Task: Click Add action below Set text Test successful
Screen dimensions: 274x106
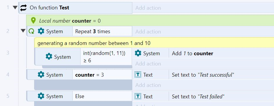Action: coord(148,85)
